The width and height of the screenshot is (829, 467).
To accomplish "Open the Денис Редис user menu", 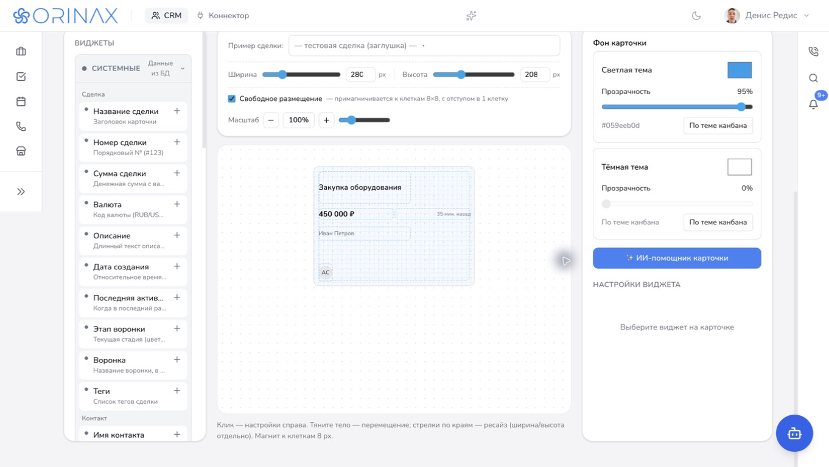I will pyautogui.click(x=767, y=16).
